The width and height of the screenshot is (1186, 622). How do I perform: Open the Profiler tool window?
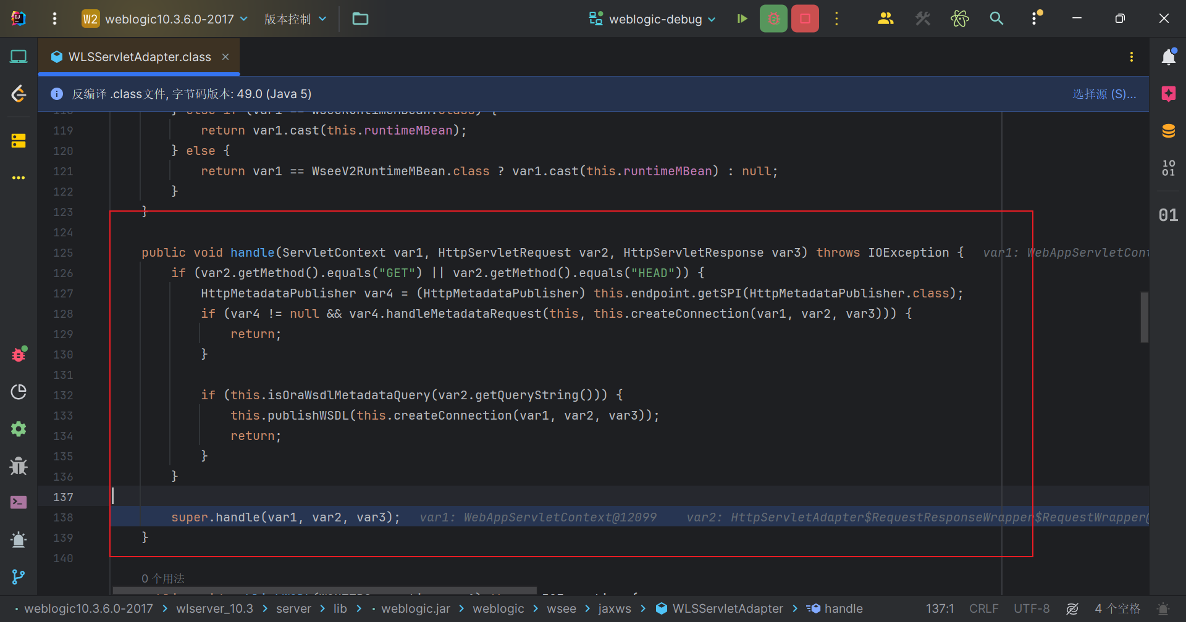[19, 392]
